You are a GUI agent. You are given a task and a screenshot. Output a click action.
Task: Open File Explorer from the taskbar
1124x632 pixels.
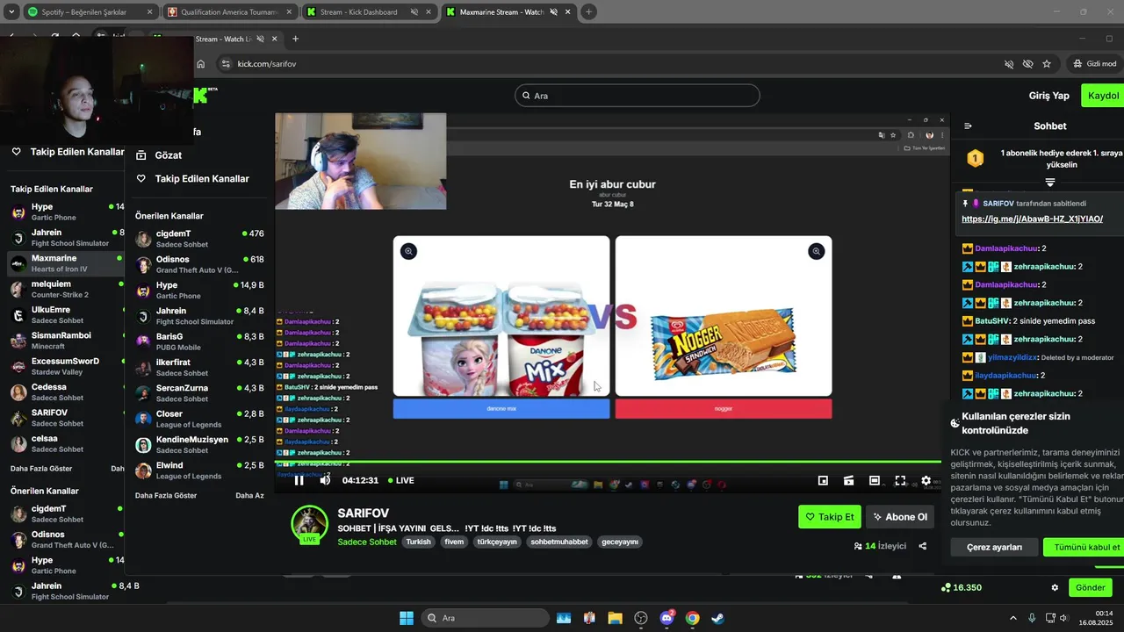pos(615,618)
